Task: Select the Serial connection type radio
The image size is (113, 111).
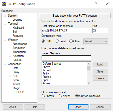Action: click(57, 41)
